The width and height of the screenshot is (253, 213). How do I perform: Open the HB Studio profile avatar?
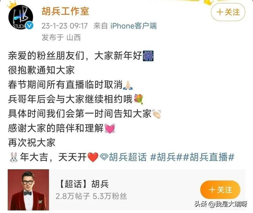pos(21,17)
